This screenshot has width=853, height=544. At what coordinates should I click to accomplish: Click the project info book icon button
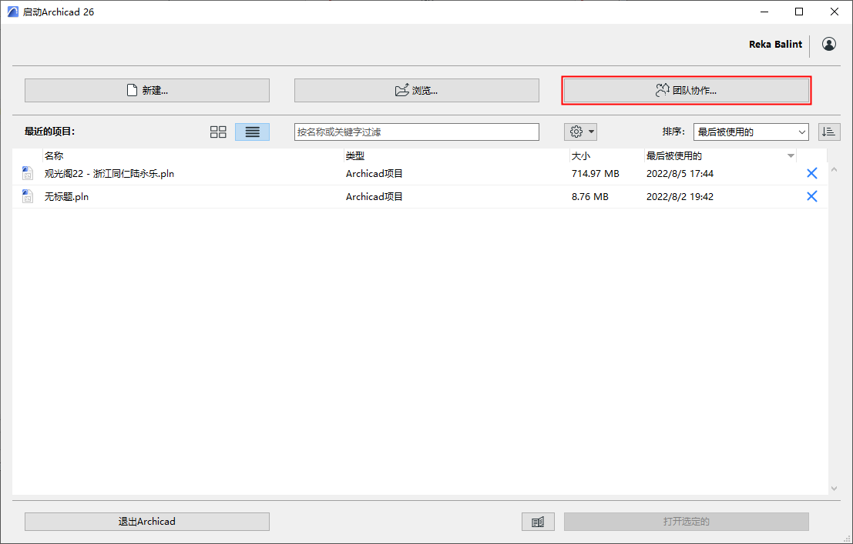538,522
